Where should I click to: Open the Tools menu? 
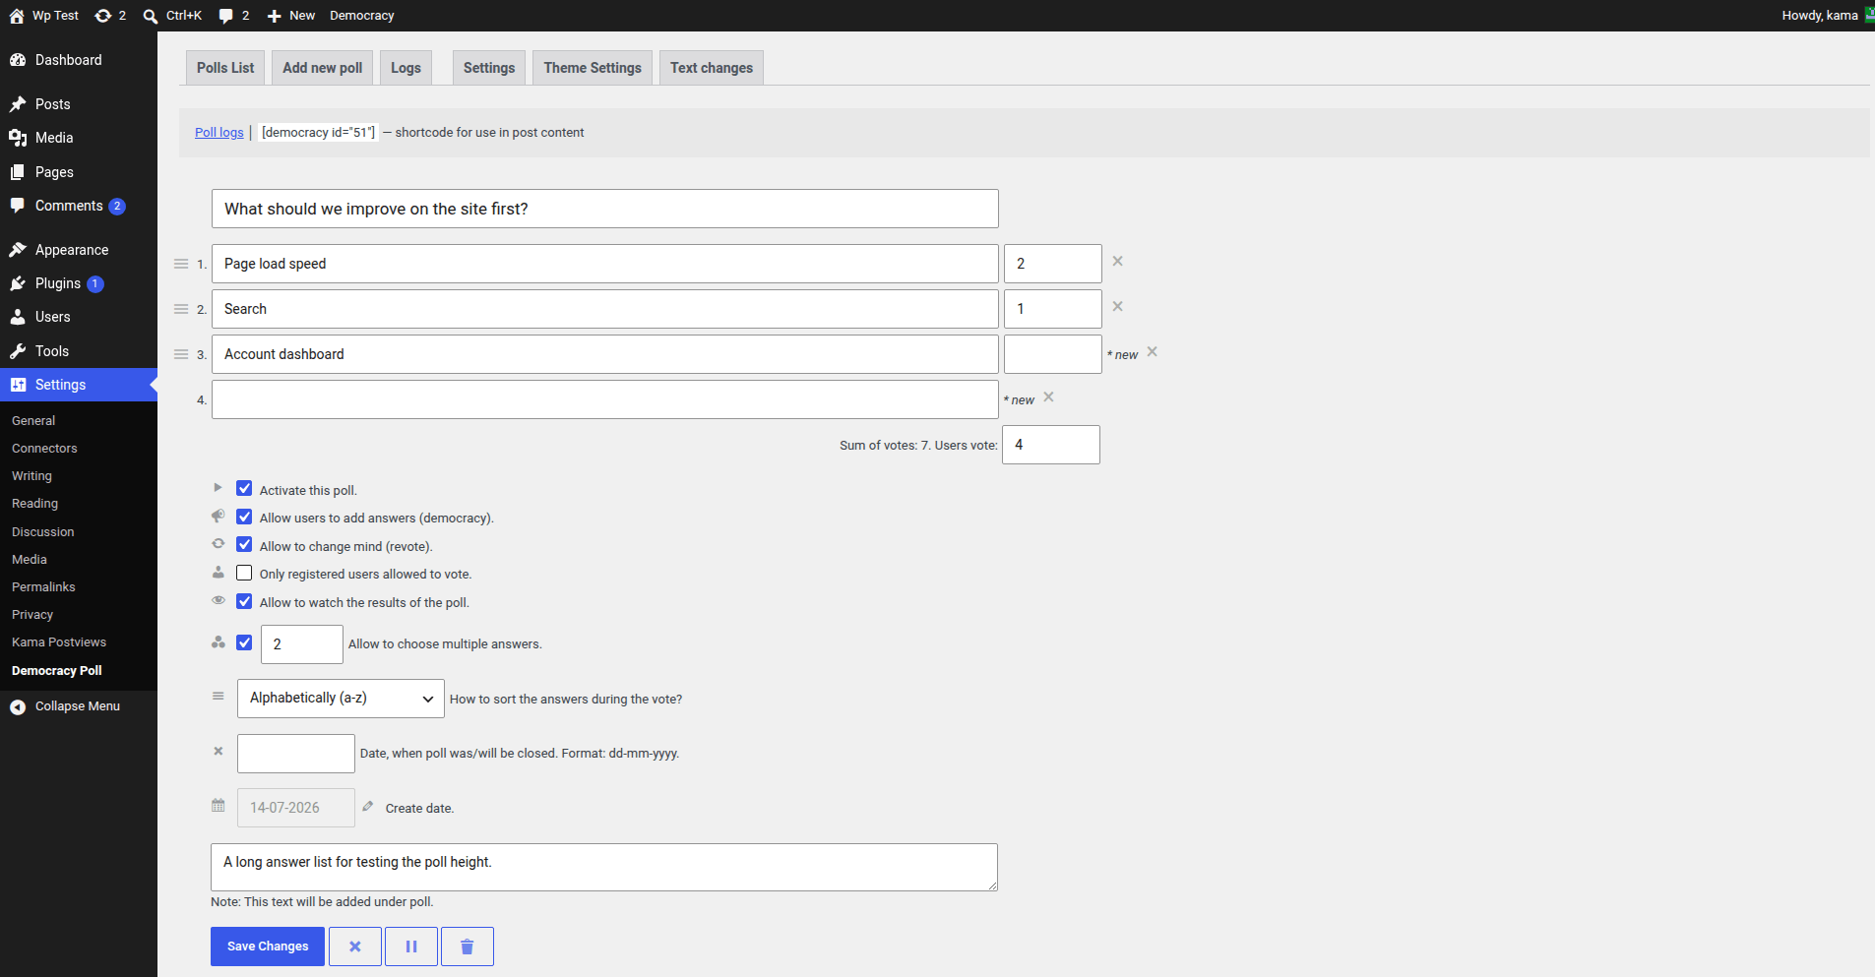pos(79,351)
